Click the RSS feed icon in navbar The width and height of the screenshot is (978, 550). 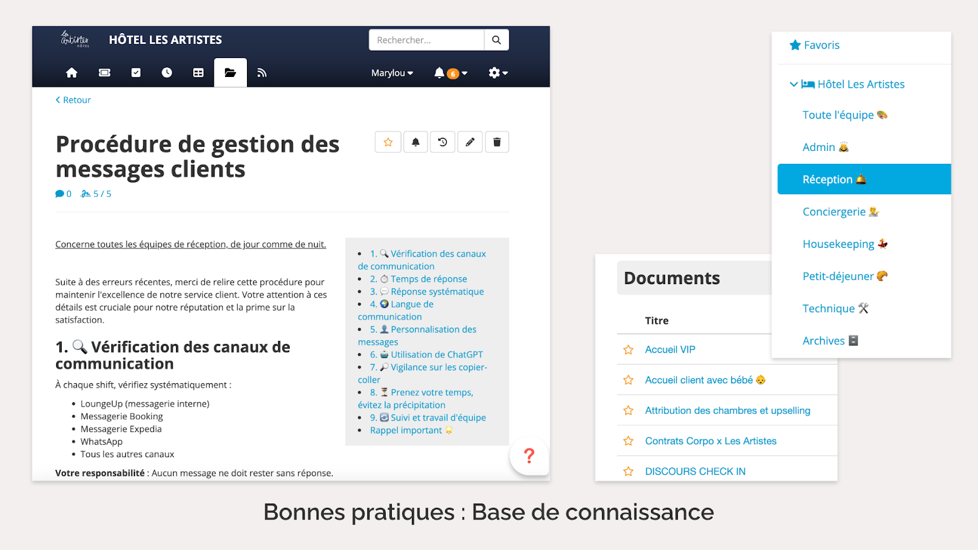[x=262, y=73]
